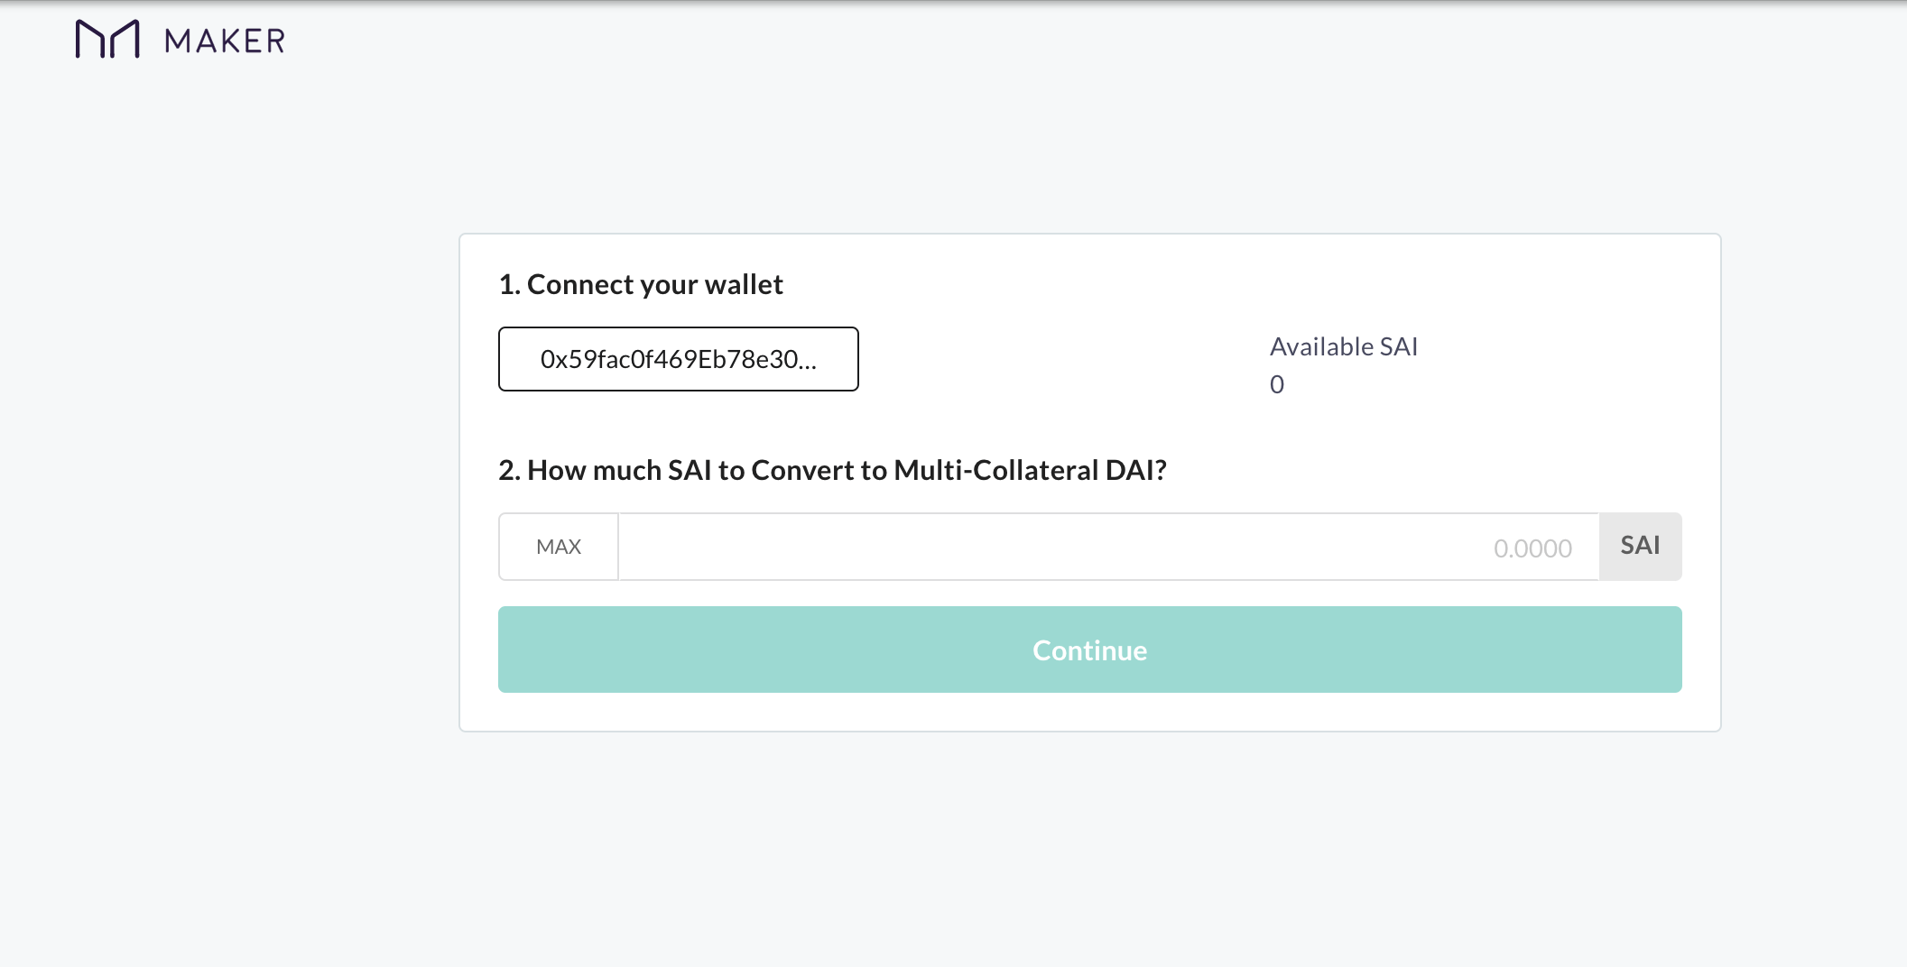Click the MAKER wordmark text

click(225, 41)
